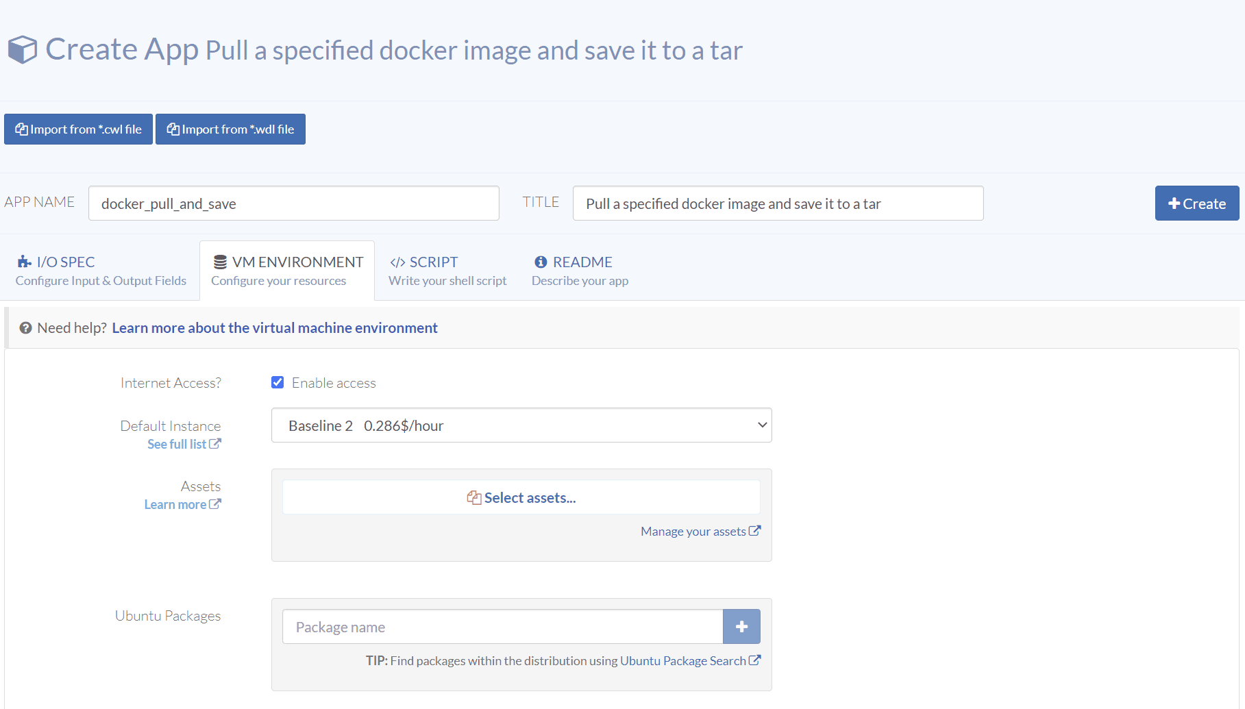Click the external link icon after Ubuntu Package Search
Image resolution: width=1245 pixels, height=709 pixels.
pos(755,660)
